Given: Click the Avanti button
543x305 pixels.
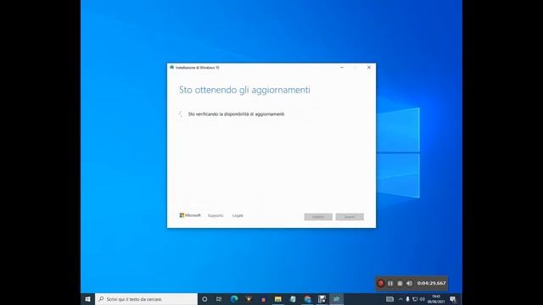Looking at the screenshot, I should pos(350,217).
